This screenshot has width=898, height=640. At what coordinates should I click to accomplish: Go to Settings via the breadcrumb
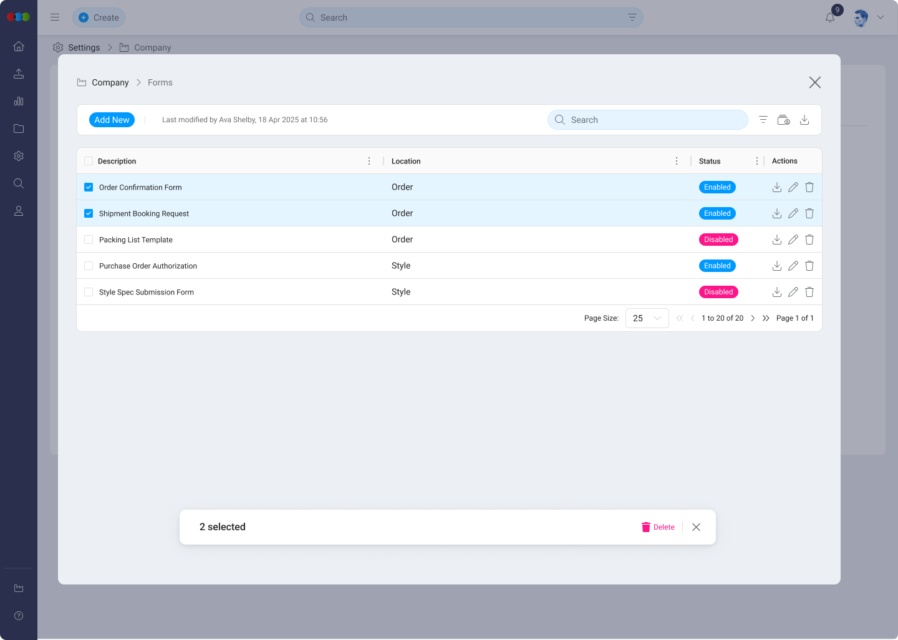coord(85,47)
